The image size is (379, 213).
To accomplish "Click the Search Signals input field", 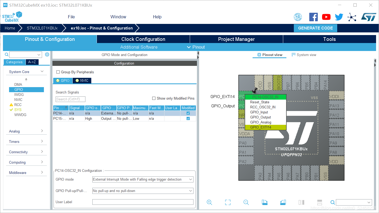I will (x=71, y=99).
